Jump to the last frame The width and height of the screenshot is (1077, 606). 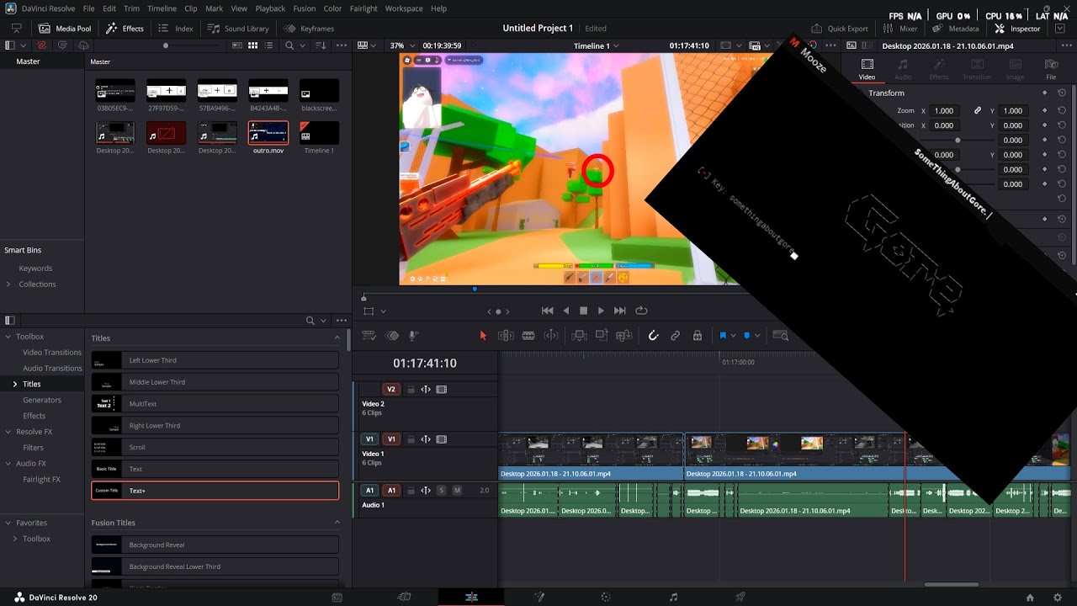(x=620, y=311)
